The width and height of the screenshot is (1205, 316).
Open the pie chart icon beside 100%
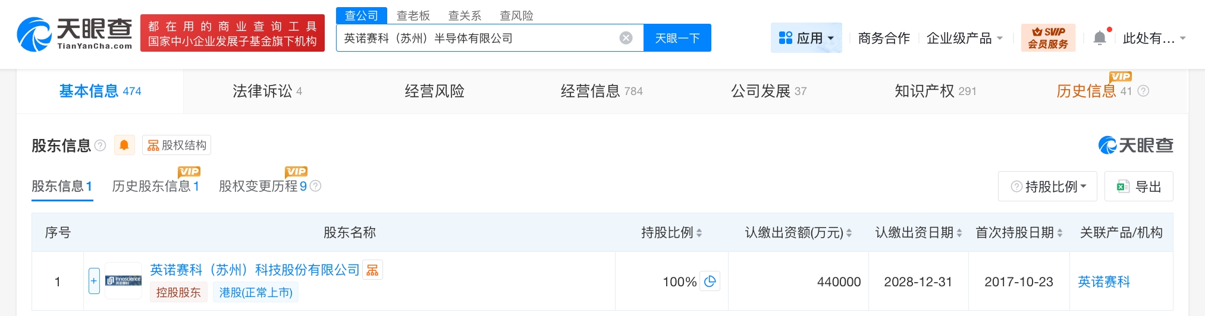(710, 282)
